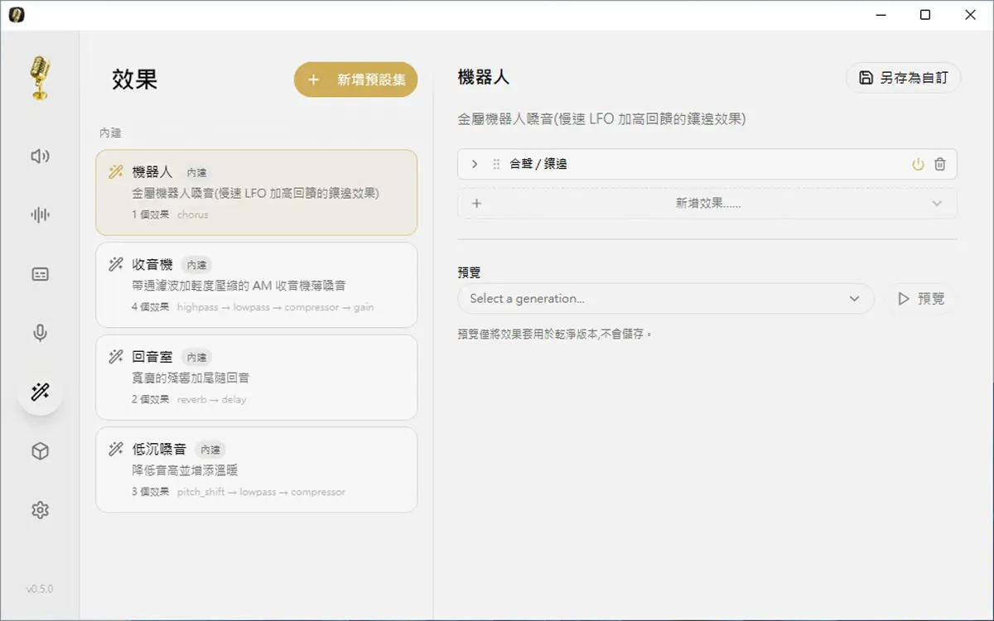Screen dimensions: 994x621
Task: Click the 預覽 play button
Action: [920, 298]
